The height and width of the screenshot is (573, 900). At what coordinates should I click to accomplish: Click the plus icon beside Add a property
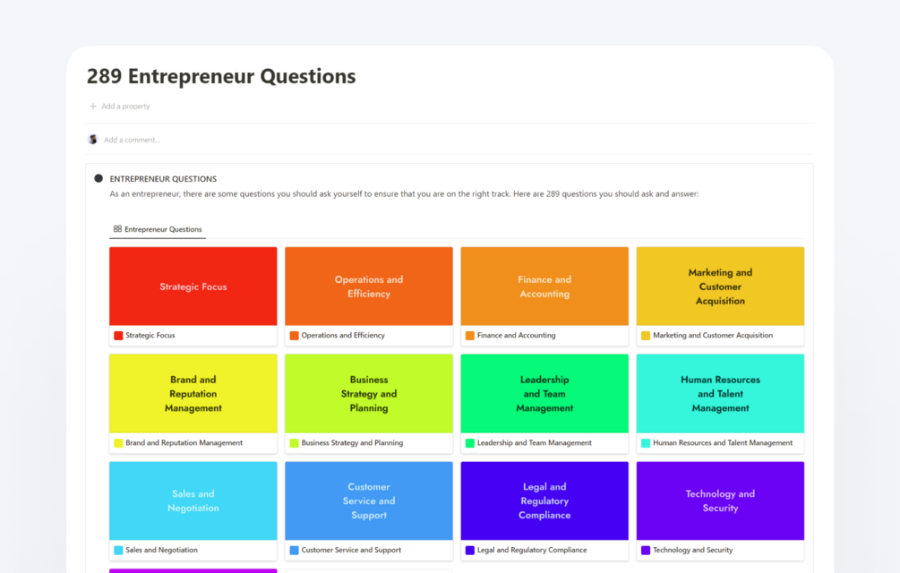(x=93, y=107)
